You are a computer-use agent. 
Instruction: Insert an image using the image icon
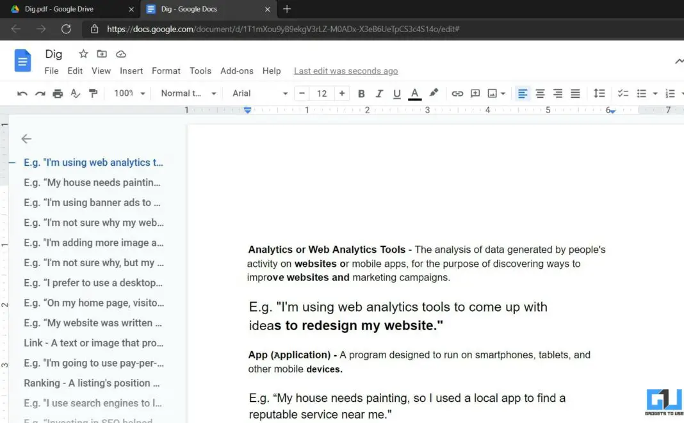click(492, 93)
